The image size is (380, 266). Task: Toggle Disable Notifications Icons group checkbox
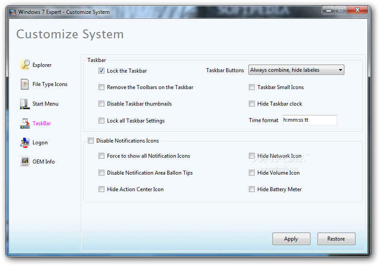coord(91,141)
